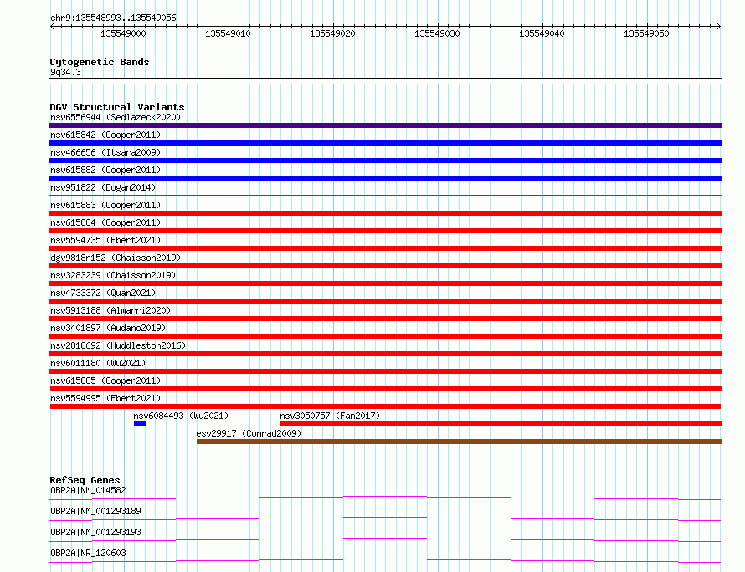Click ruler position 135549000
745x572 pixels.
click(124, 33)
